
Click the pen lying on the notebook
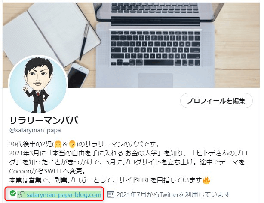click(x=84, y=41)
